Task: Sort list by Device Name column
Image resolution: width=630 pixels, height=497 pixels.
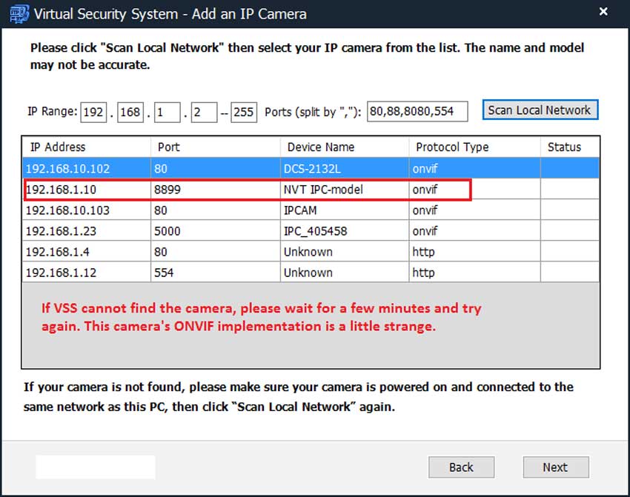Action: [344, 147]
